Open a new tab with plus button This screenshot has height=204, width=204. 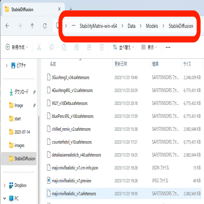[x=71, y=9]
